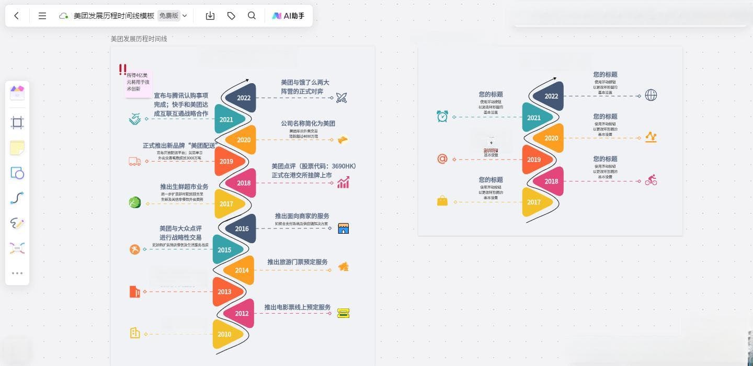
Task: Select the 2021 marker in the left timeline
Action: point(229,119)
